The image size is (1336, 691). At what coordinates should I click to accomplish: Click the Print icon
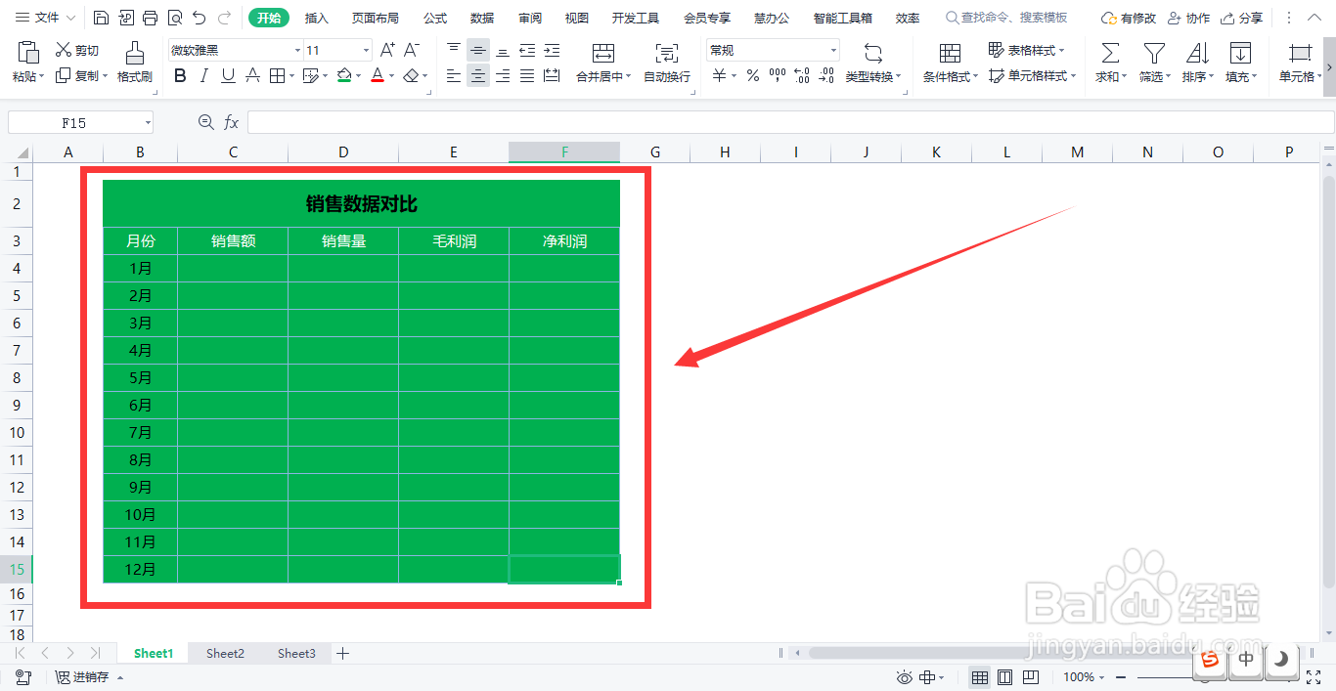[150, 18]
